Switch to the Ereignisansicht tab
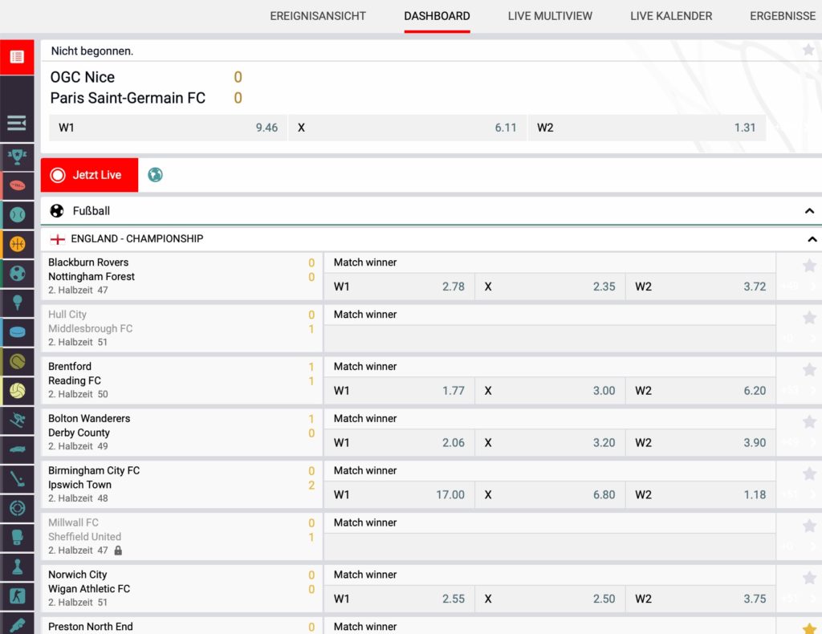This screenshot has width=822, height=634. [x=318, y=16]
